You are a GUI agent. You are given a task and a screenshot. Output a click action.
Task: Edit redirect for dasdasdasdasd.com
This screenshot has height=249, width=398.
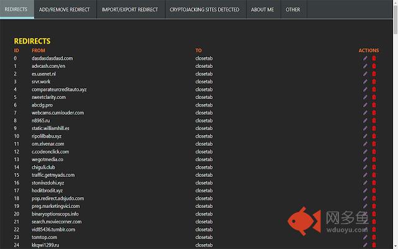(x=365, y=58)
